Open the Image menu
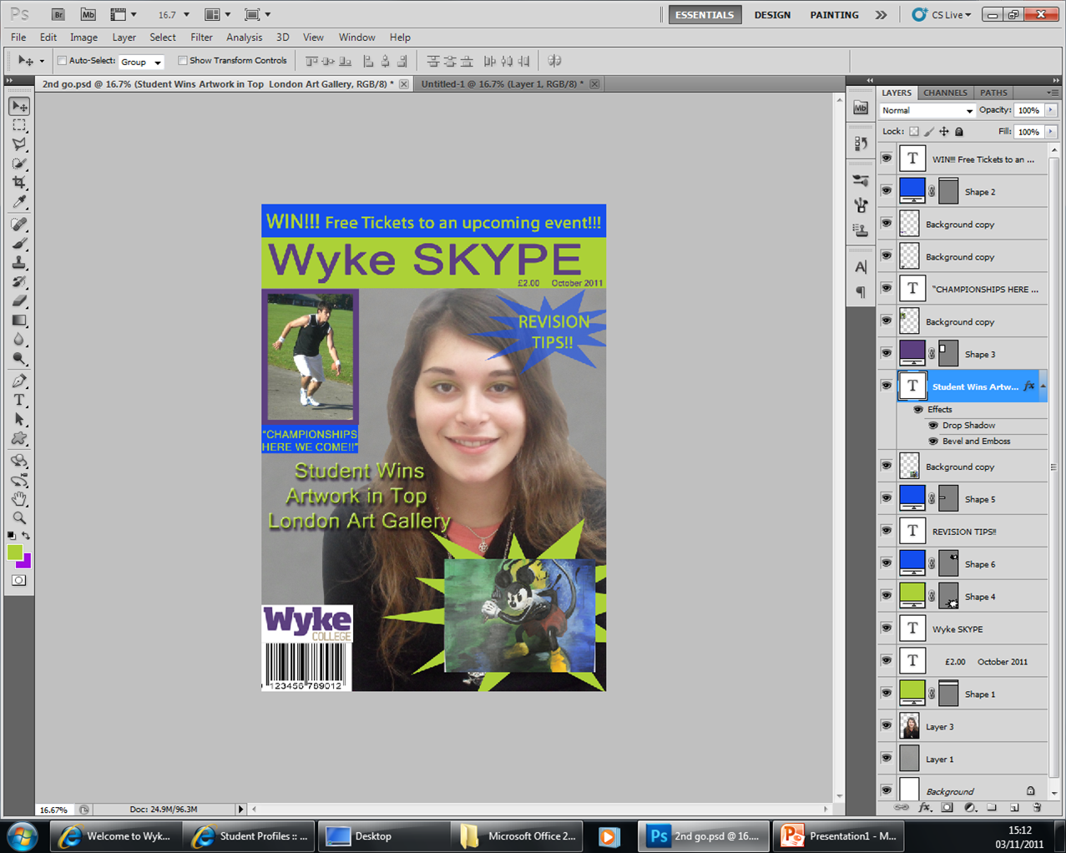This screenshot has height=853, width=1066. click(x=83, y=38)
